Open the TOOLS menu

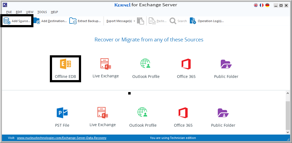coord(42,12)
